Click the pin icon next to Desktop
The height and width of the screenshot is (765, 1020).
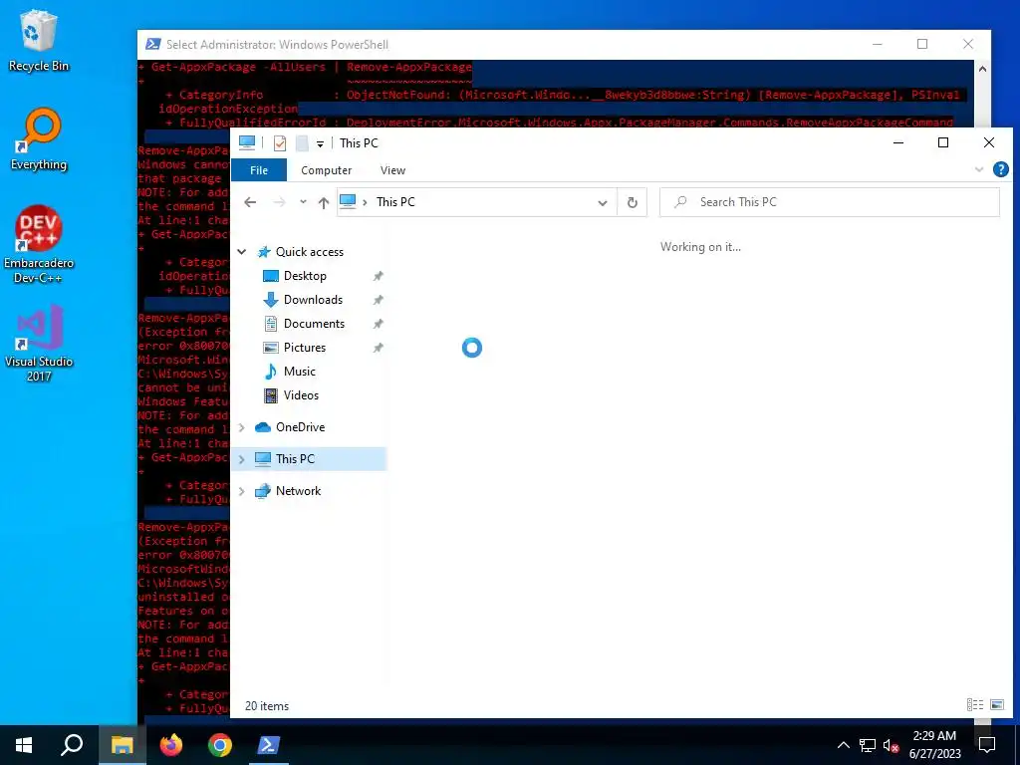coord(378,276)
